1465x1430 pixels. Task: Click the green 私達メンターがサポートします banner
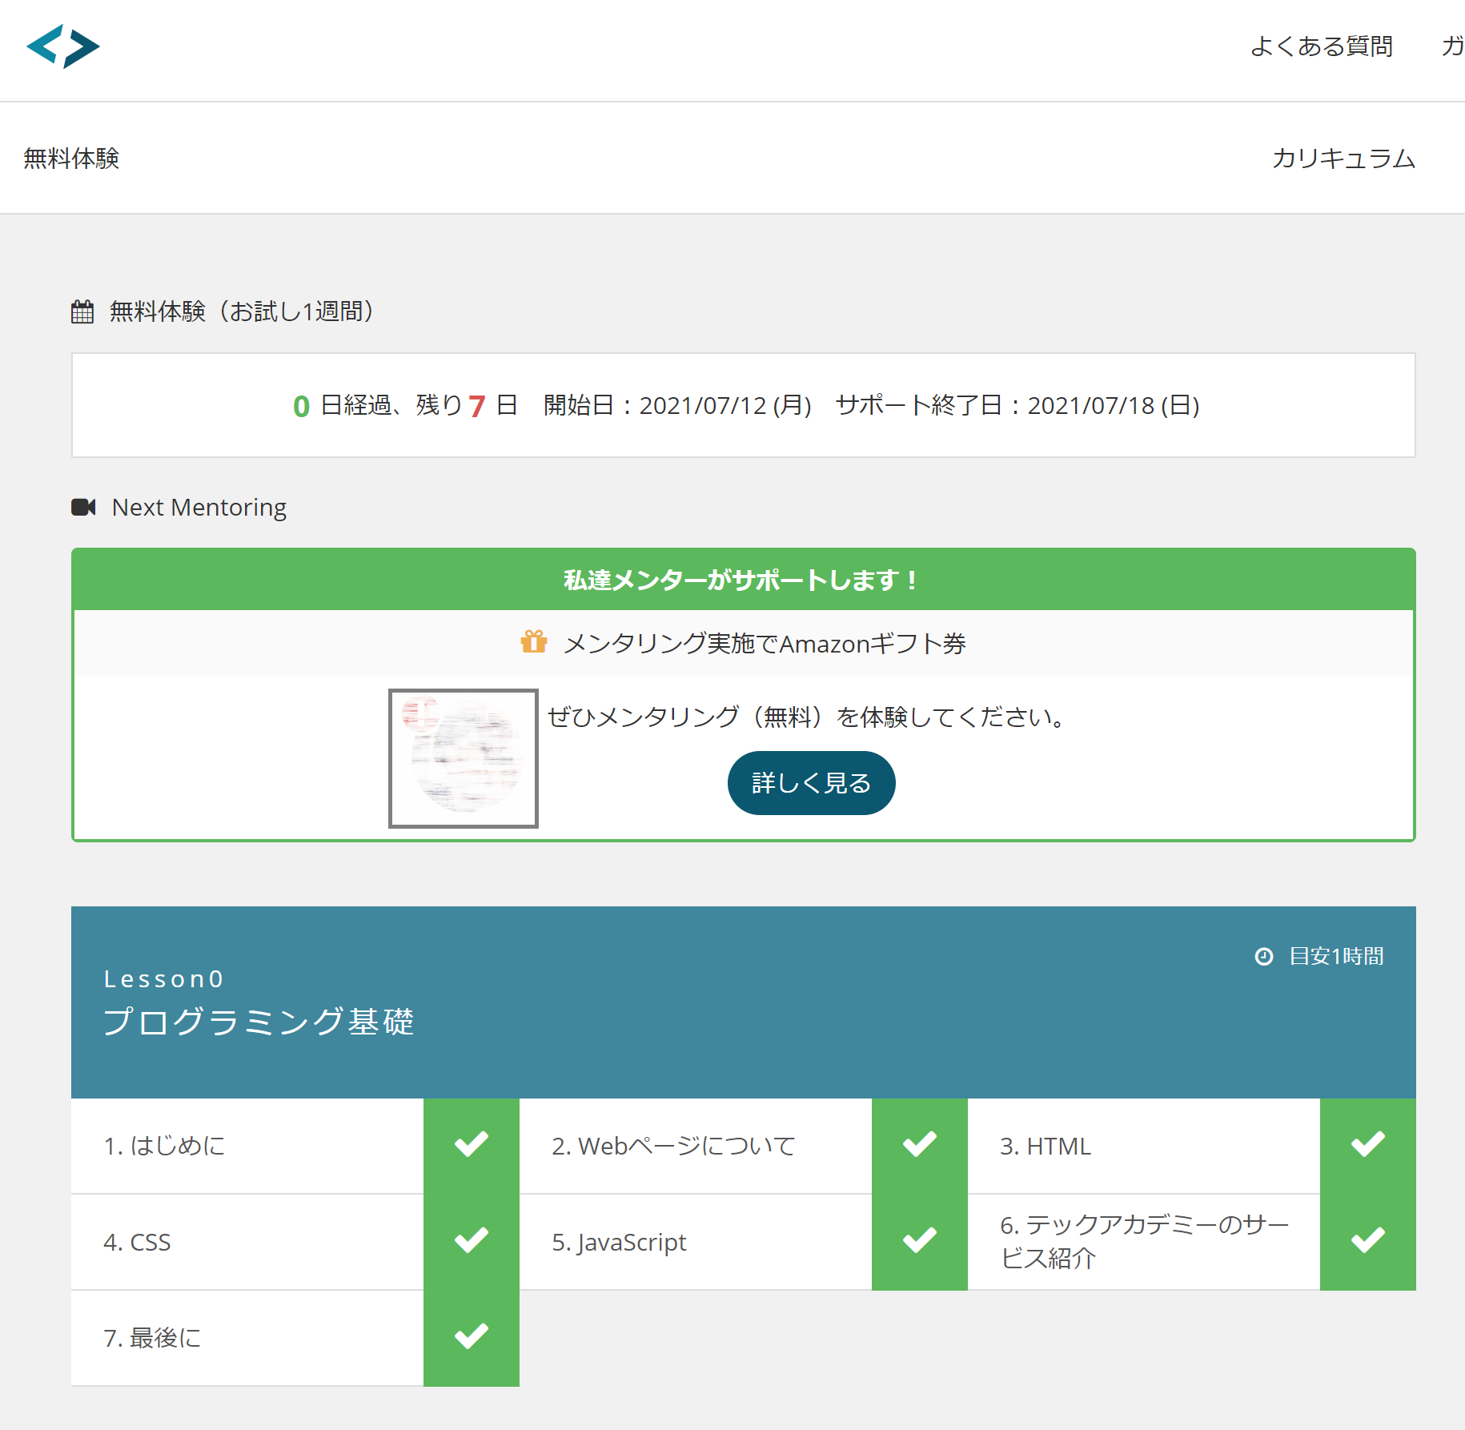[743, 580]
